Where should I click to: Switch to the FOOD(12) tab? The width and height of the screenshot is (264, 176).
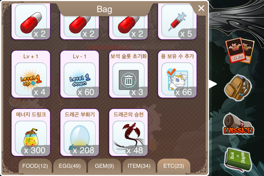click(x=35, y=166)
